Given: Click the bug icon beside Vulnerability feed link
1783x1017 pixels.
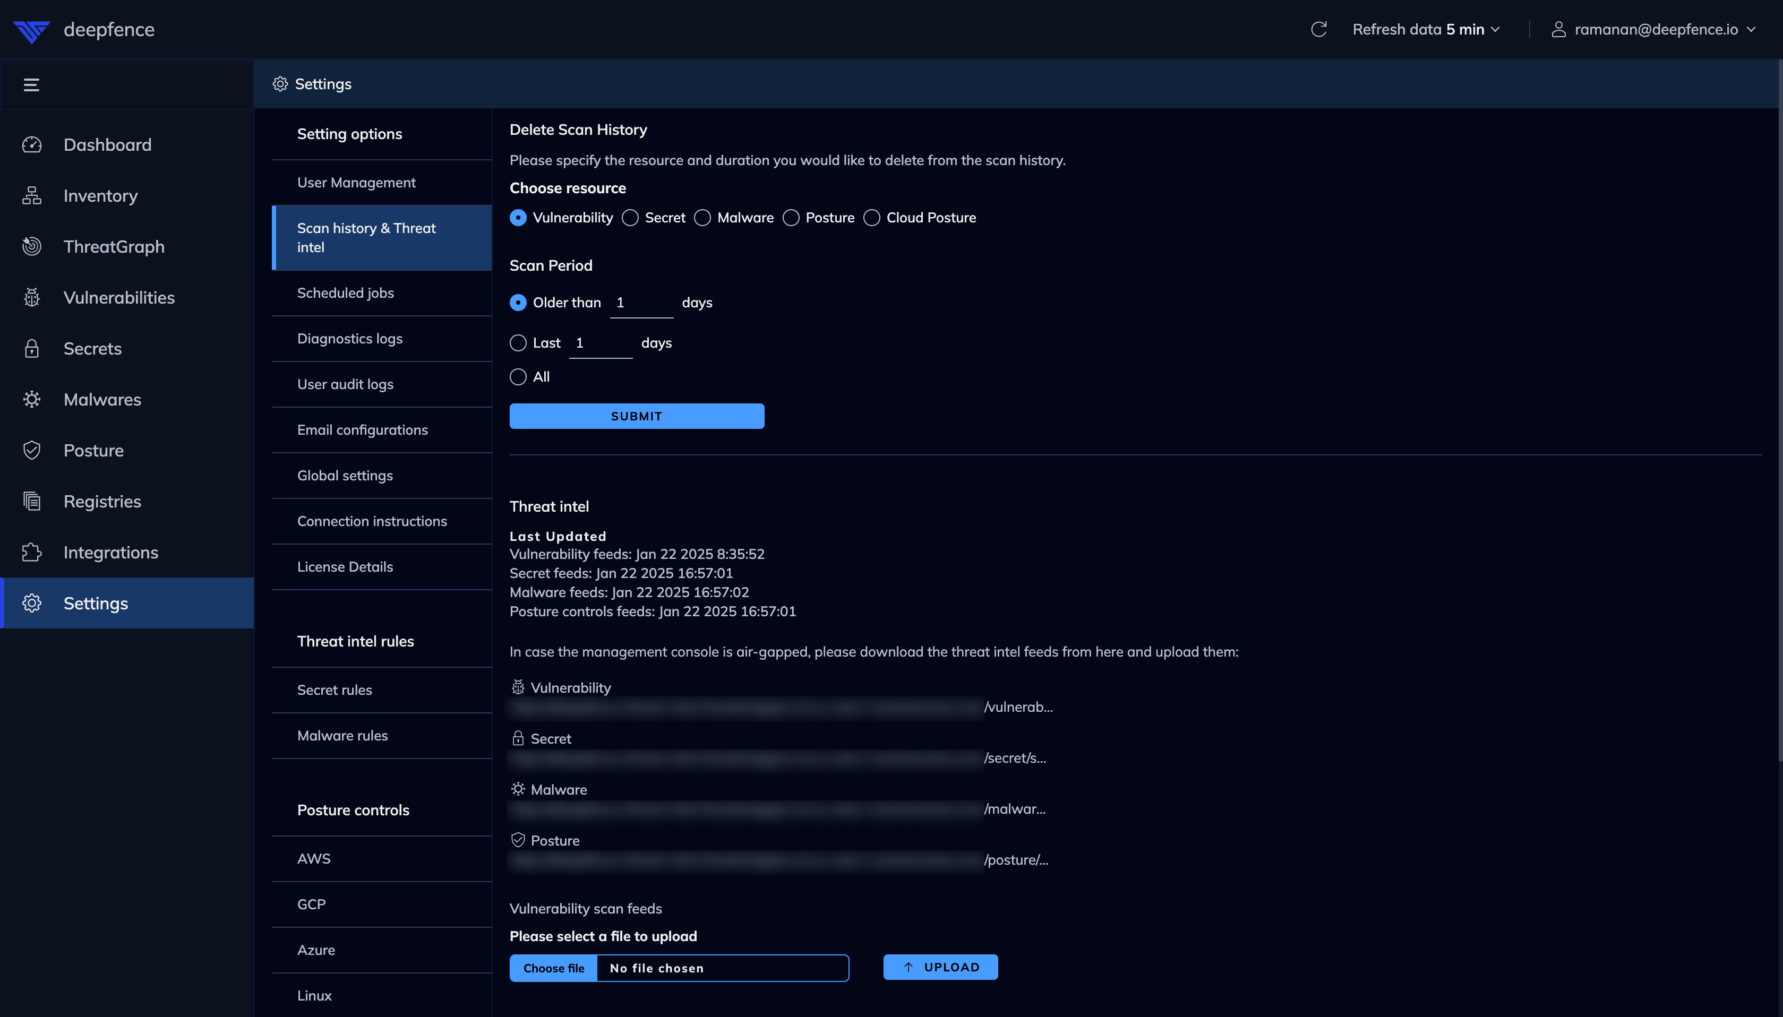Looking at the screenshot, I should coord(518,687).
